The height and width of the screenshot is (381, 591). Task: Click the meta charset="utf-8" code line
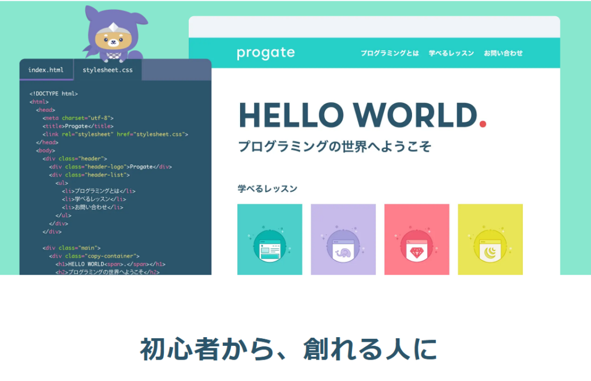(x=78, y=118)
